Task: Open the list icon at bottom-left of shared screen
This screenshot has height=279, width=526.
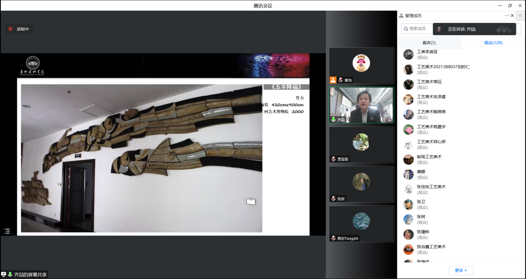Action: pyautogui.click(x=7, y=231)
